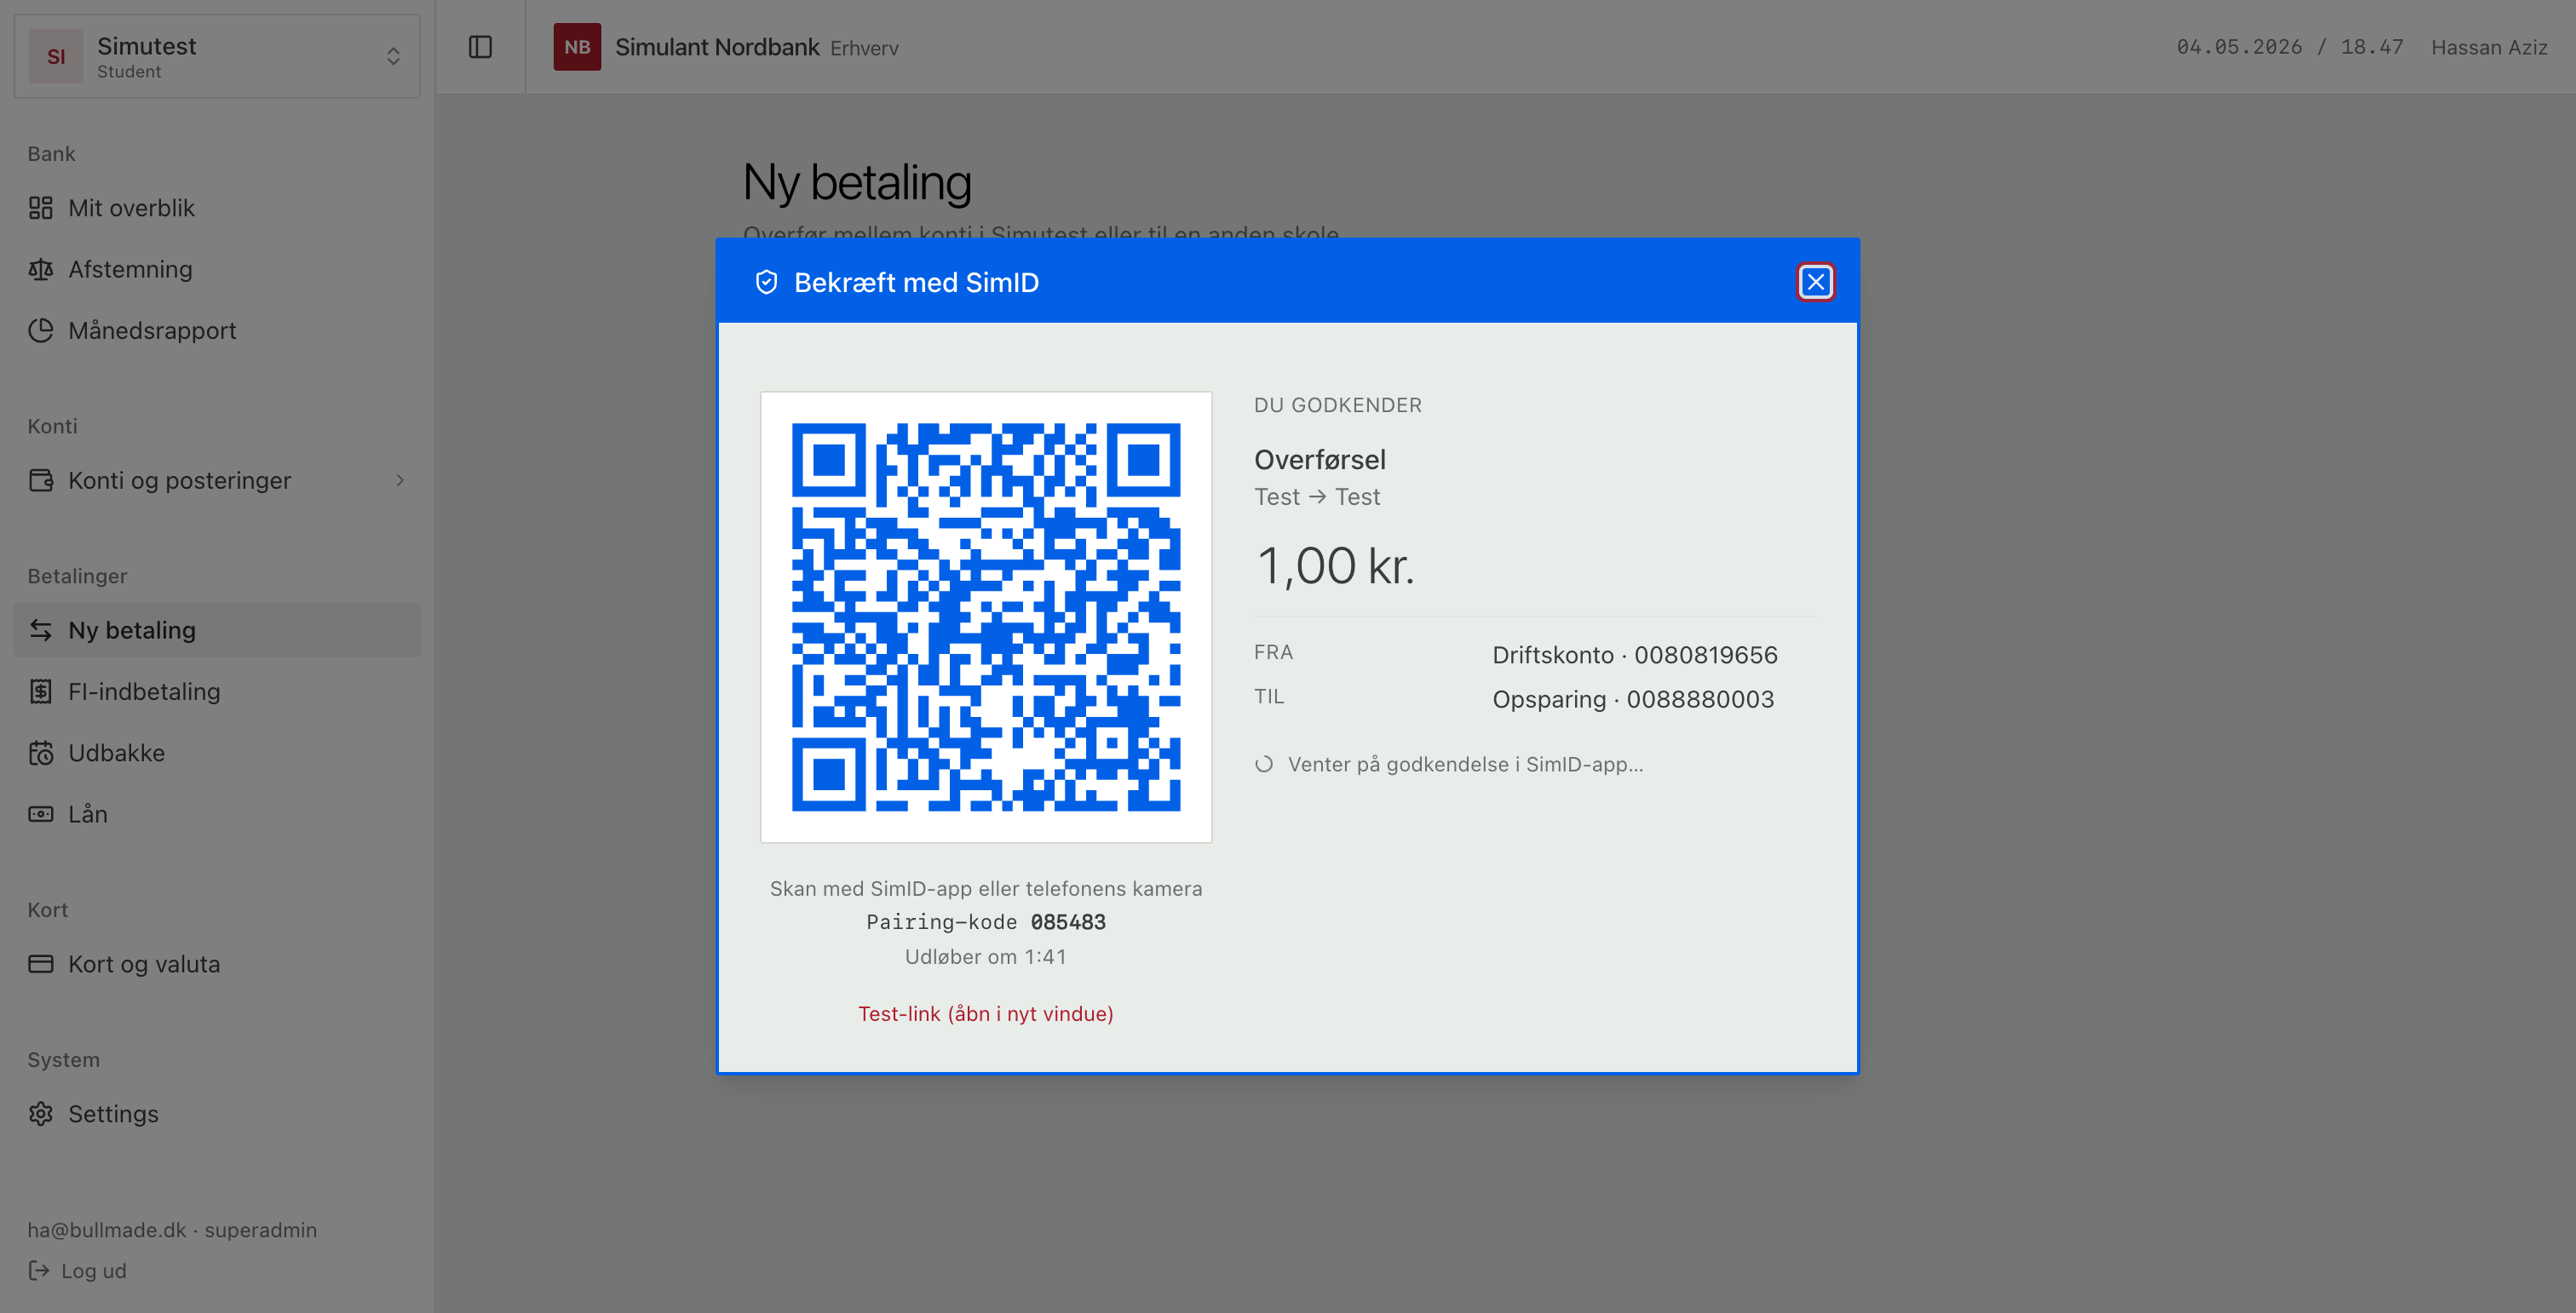Click the Kort og valuta card icon
The height and width of the screenshot is (1313, 2576).
[41, 963]
